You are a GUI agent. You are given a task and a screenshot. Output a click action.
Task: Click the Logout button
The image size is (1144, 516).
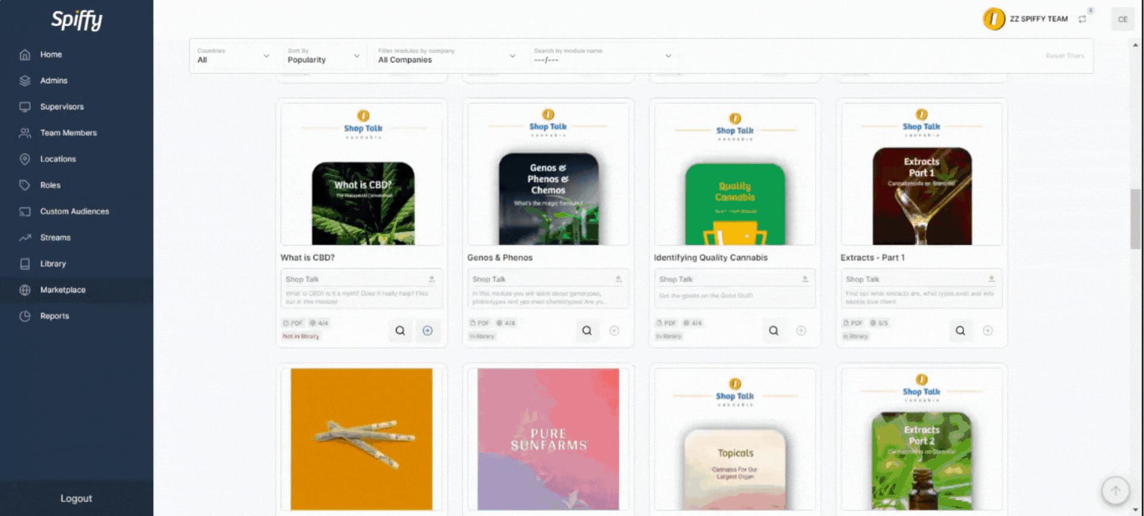click(76, 499)
